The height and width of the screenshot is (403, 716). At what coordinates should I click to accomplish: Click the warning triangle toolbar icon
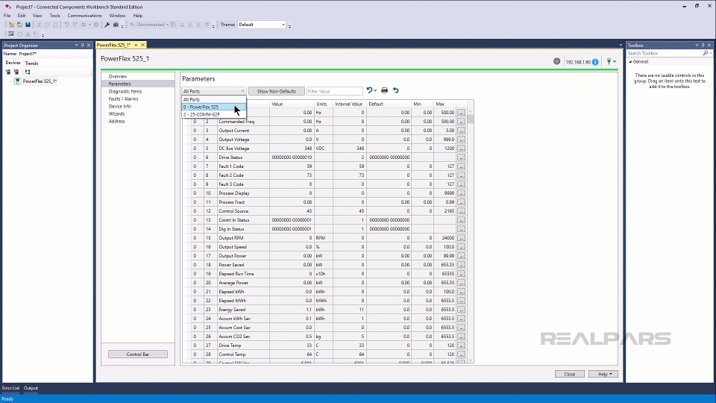click(x=28, y=34)
